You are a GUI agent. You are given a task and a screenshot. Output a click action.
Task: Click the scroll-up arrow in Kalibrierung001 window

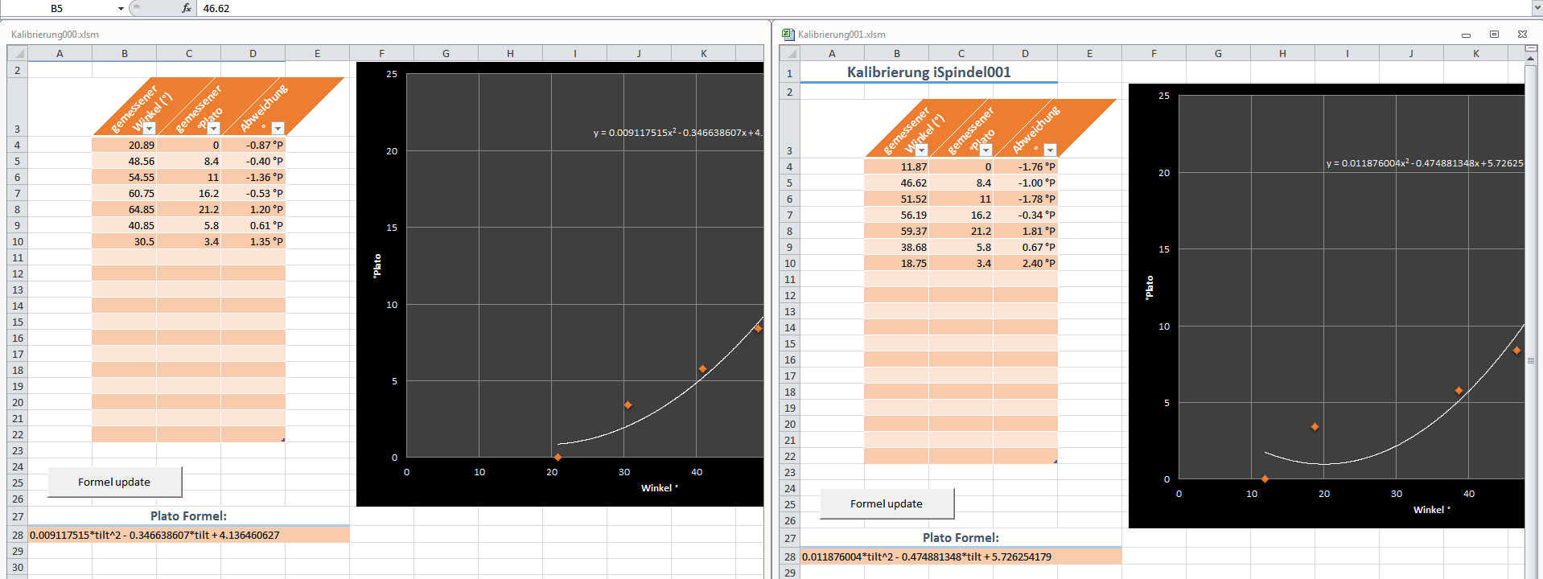tap(1531, 58)
